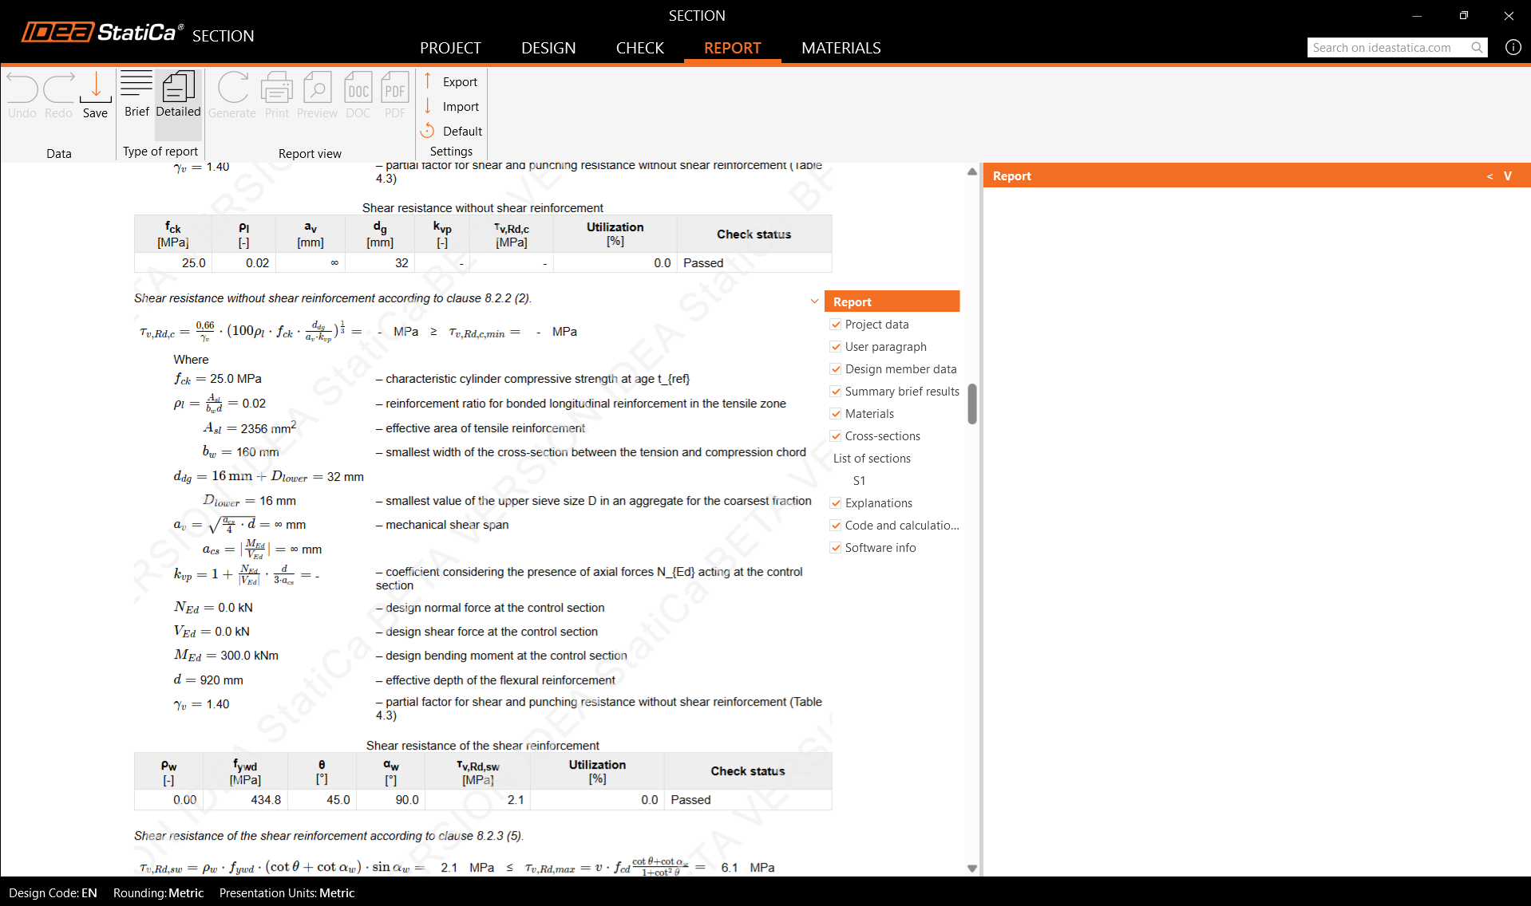Click the V arrow in Report header
Viewport: 1531px width, 906px height.
1508,176
